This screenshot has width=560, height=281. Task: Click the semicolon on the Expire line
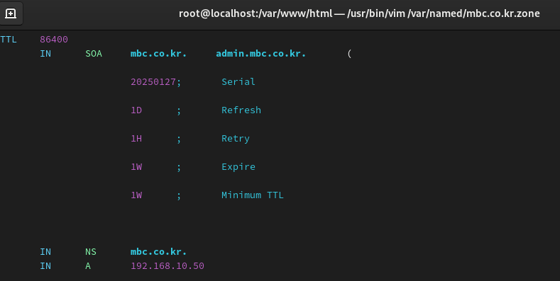(x=179, y=167)
